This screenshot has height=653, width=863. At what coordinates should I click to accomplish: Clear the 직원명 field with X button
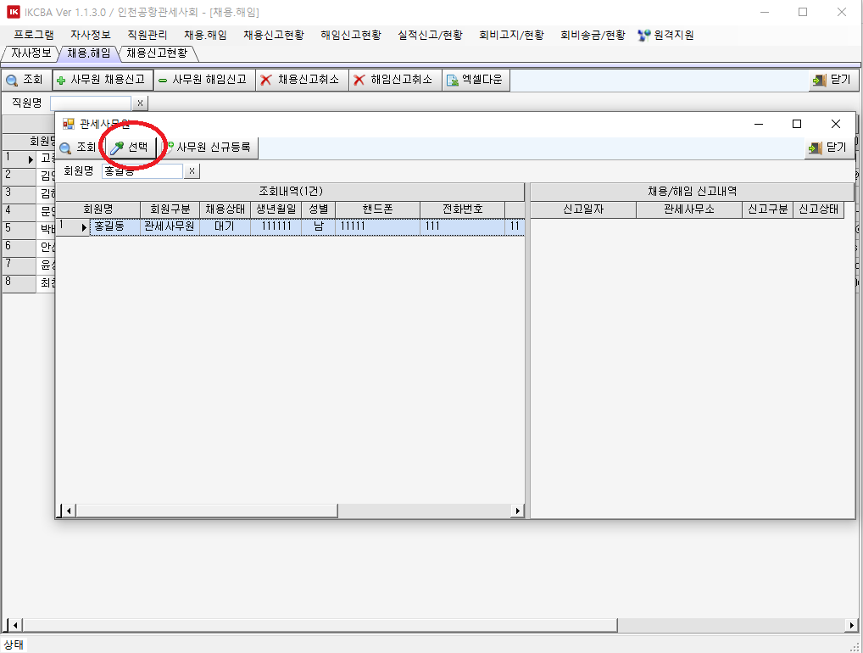[x=140, y=103]
